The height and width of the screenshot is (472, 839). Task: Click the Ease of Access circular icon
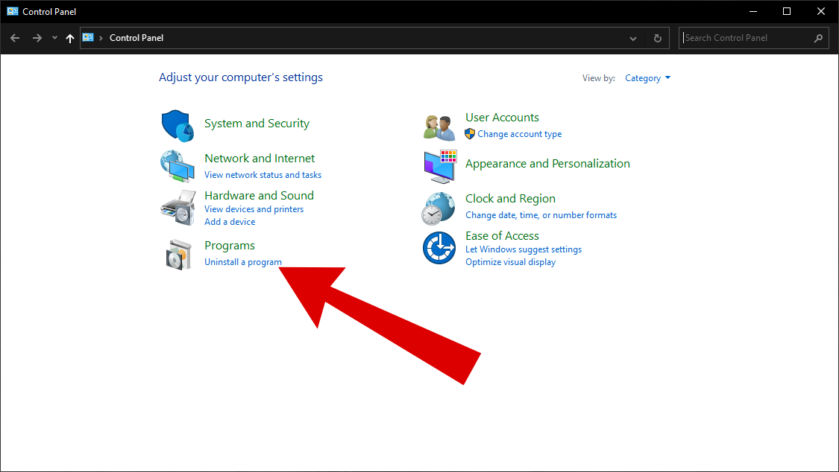coord(439,248)
